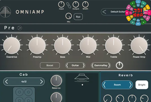This screenshot has width=151, height=102.
Task: Click the Preamp knob
Action: click(x=37, y=46)
